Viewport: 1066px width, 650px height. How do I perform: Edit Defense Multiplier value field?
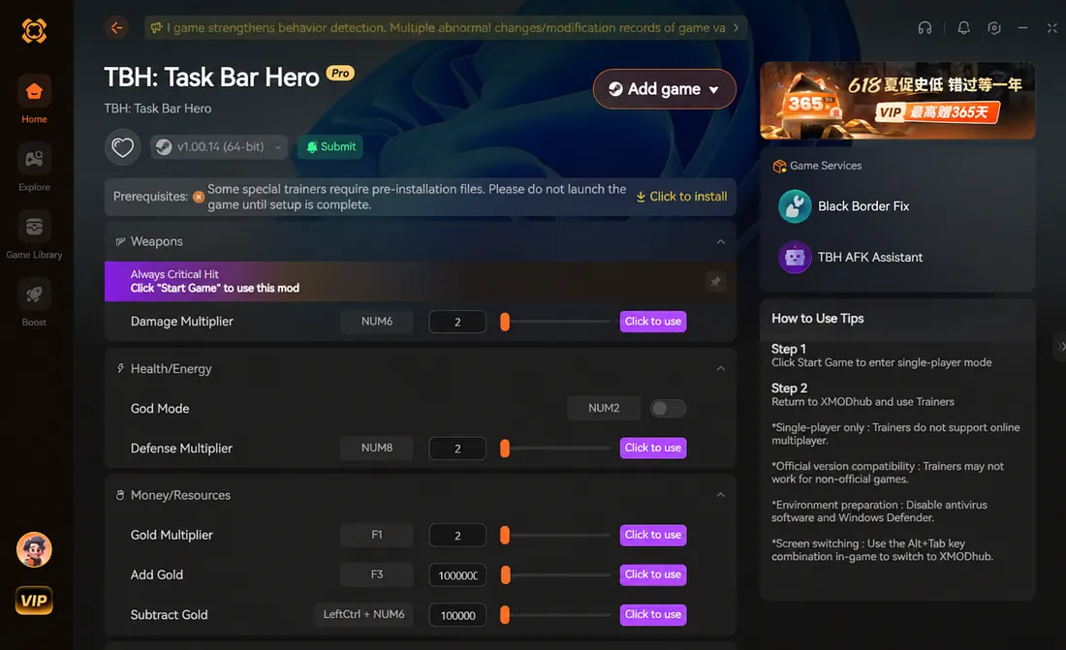(457, 449)
